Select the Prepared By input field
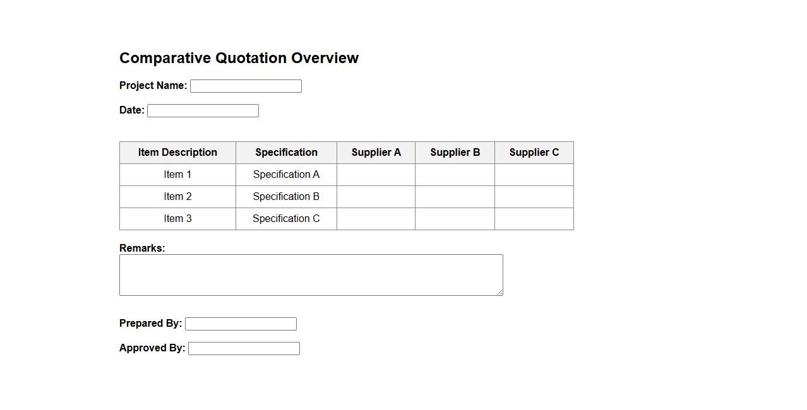This screenshot has height=410, width=807. 241,324
